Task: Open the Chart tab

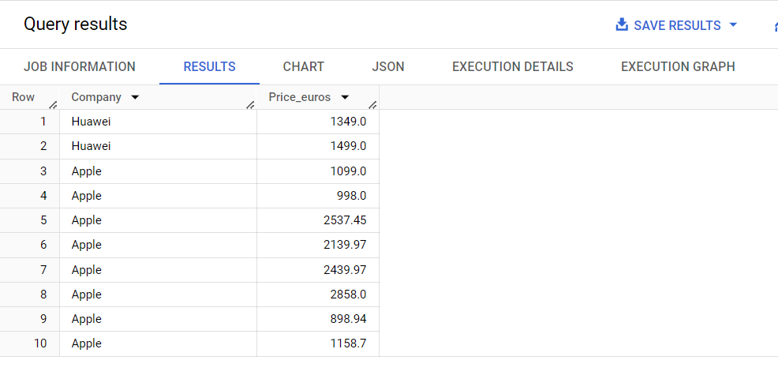Action: pyautogui.click(x=304, y=66)
